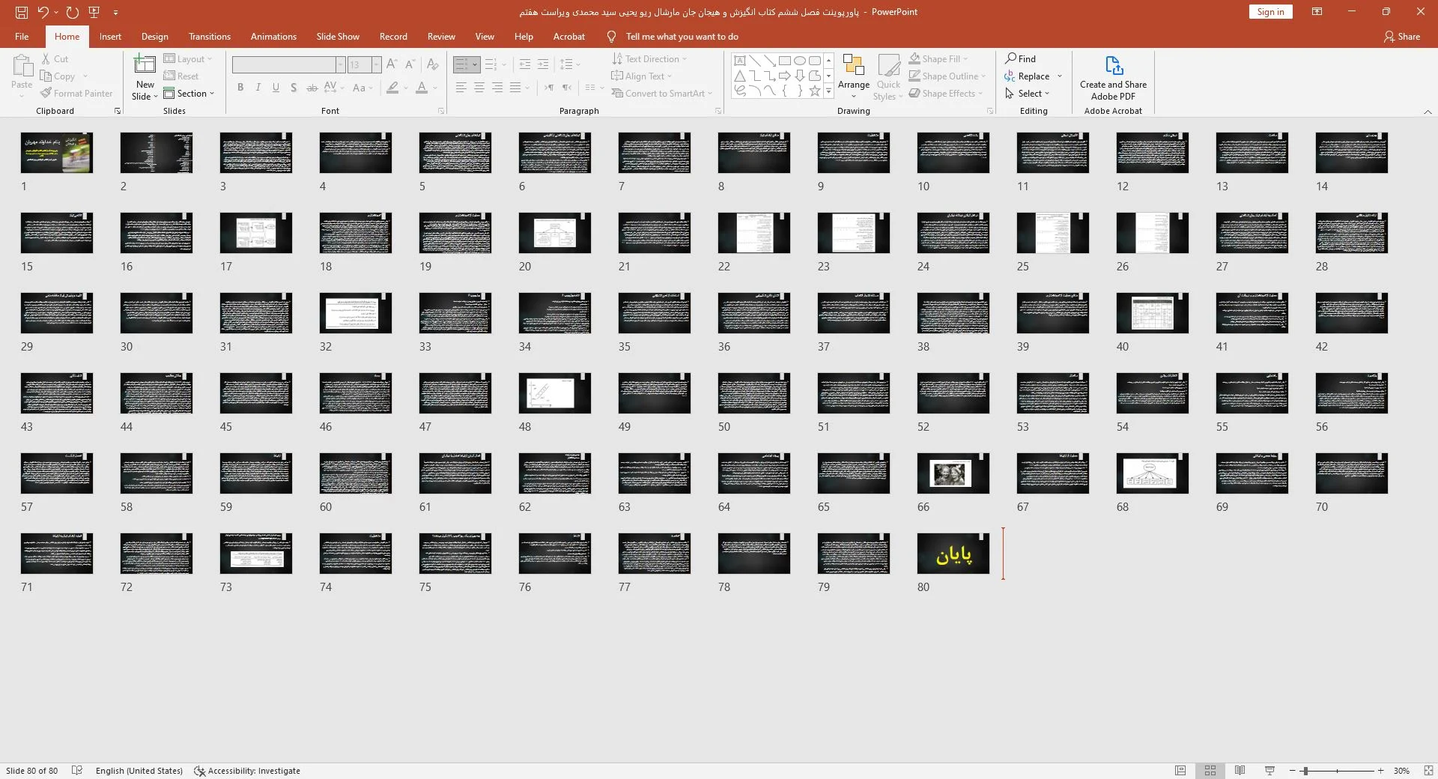
Task: Open the Select dropdown in Editing group
Action: pyautogui.click(x=1028, y=94)
